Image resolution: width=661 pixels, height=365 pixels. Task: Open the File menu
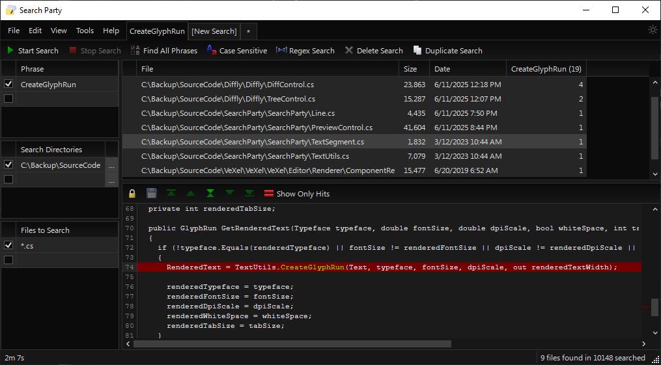tap(14, 31)
